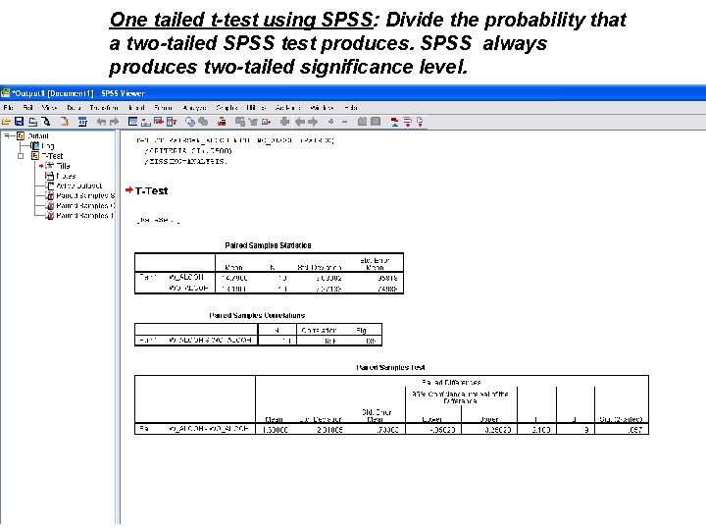The height and width of the screenshot is (530, 706).
Task: Click the Print icon in toolbar
Action: pyautogui.click(x=33, y=122)
